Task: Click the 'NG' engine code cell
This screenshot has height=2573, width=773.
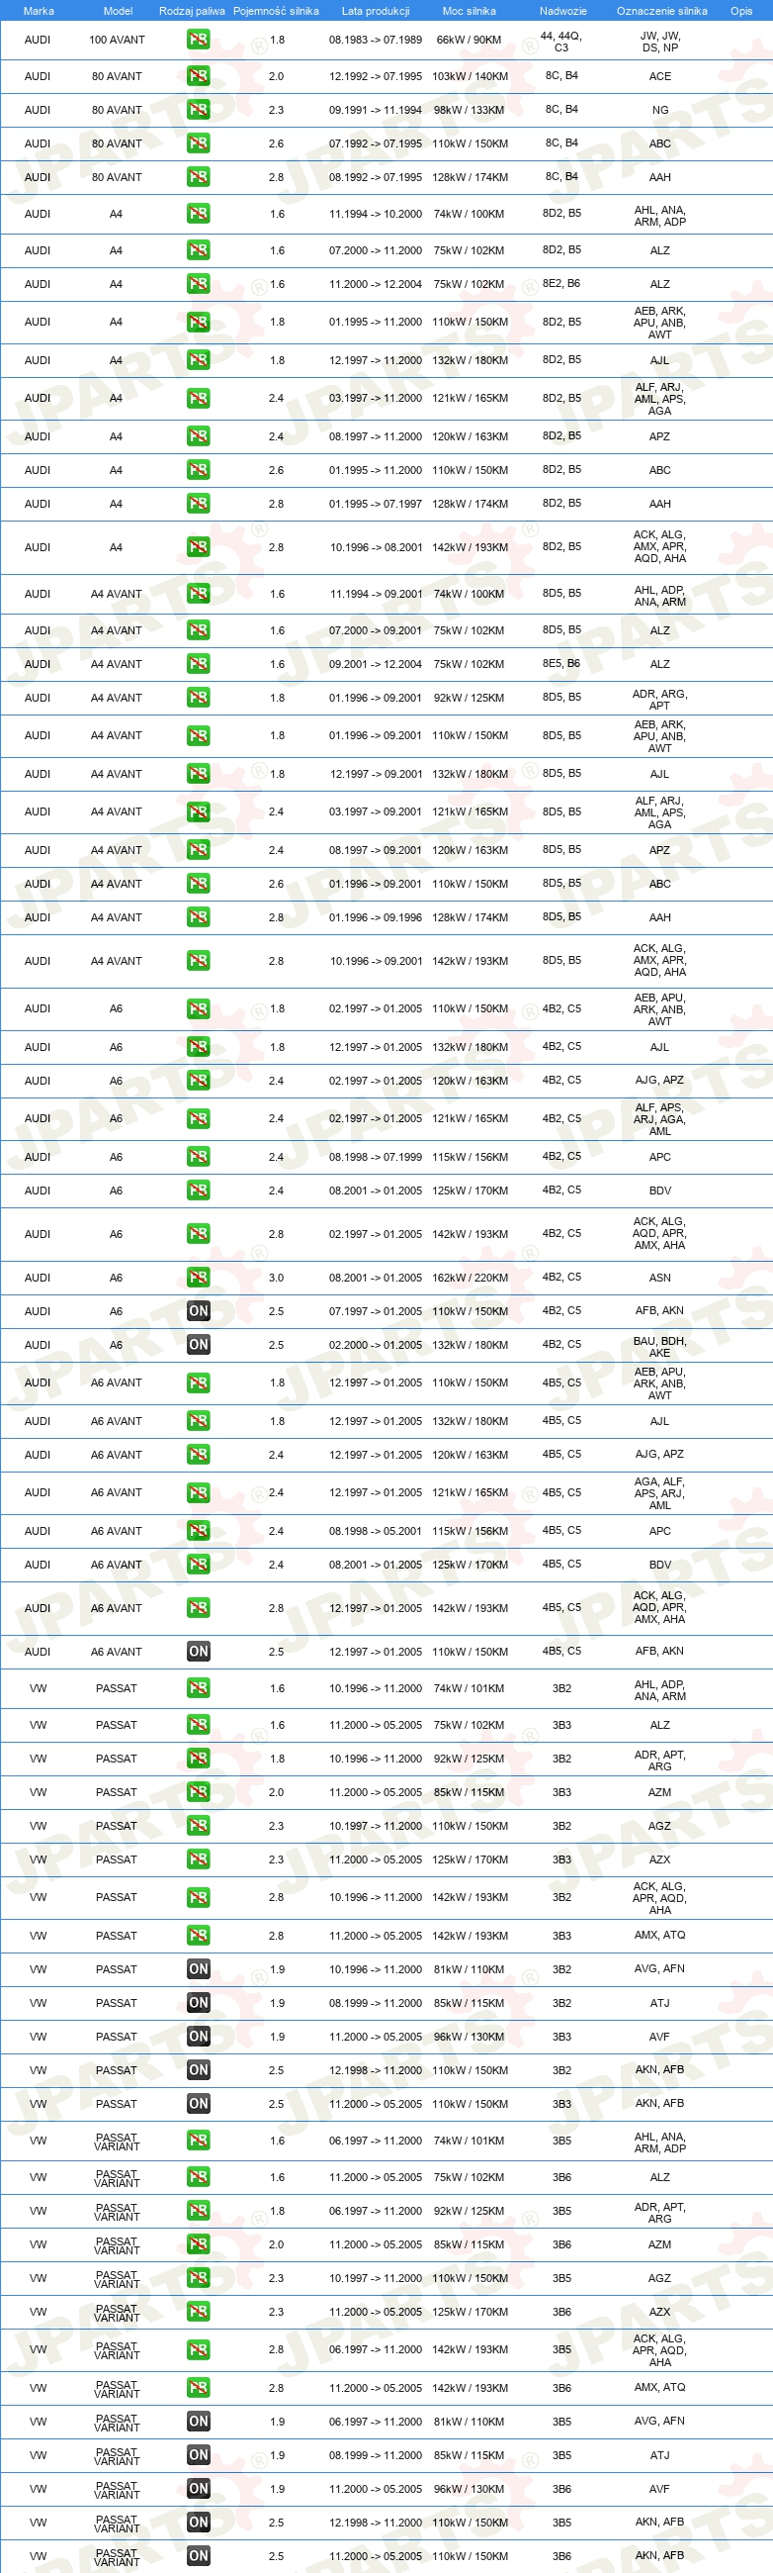Action: pos(660,110)
